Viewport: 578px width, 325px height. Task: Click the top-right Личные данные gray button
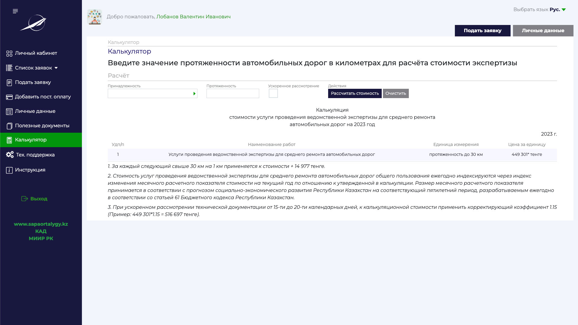pos(543,31)
